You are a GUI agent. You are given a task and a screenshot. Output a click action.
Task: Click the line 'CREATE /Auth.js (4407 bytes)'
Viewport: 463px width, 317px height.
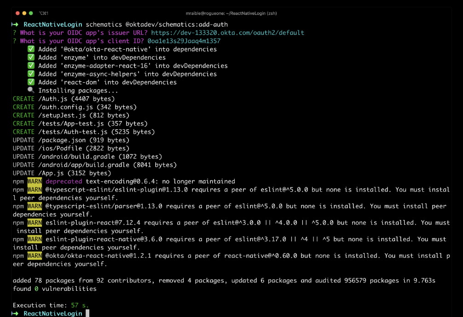click(x=64, y=99)
